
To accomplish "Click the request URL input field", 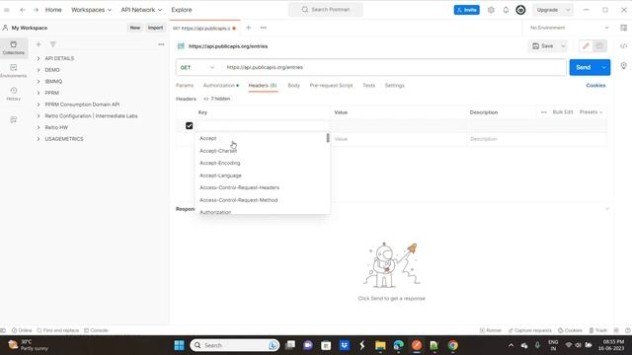I will (x=394, y=68).
